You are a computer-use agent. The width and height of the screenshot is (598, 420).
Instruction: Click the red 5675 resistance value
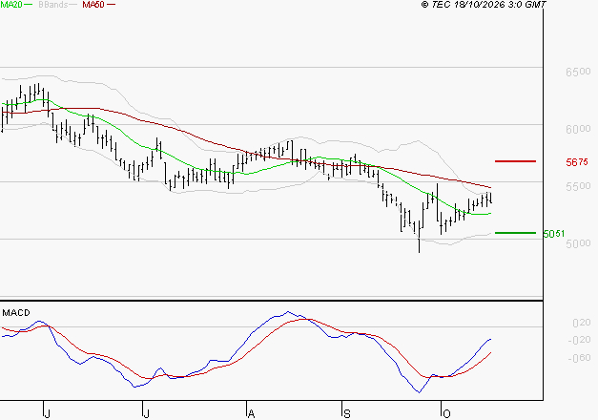click(577, 162)
